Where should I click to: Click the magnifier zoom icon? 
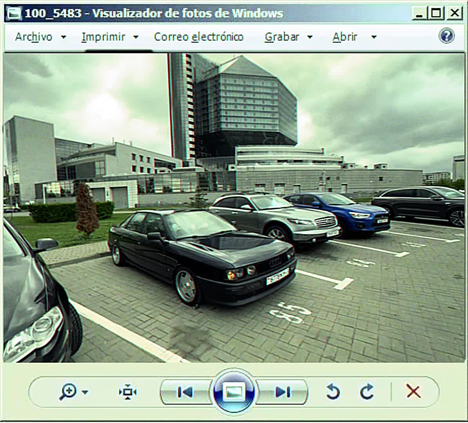68,392
